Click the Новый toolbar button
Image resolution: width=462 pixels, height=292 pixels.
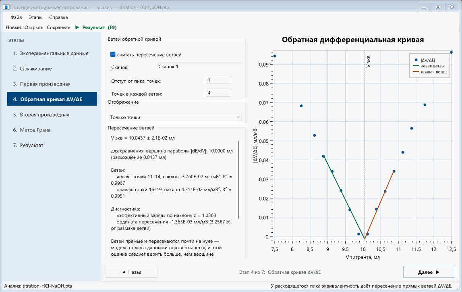coord(13,27)
